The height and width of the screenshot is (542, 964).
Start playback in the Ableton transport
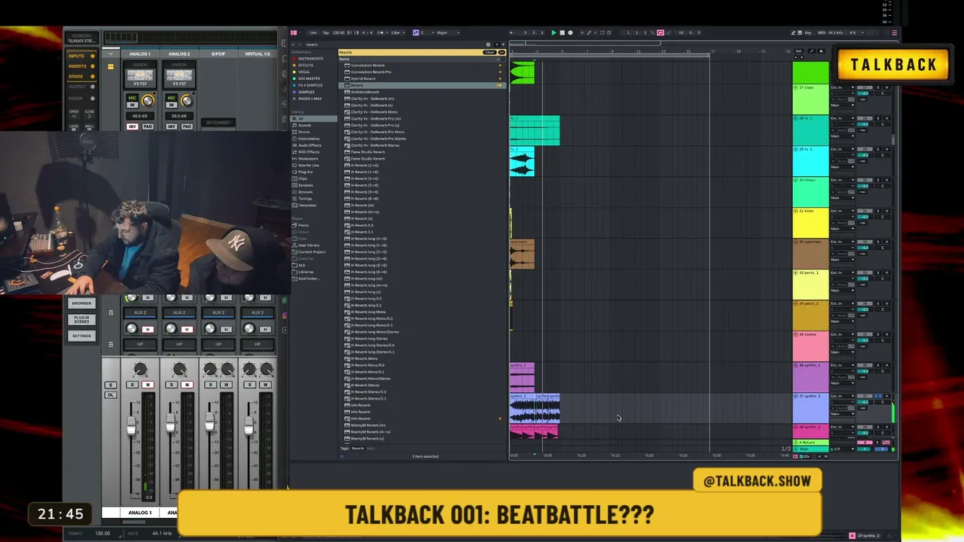554,33
